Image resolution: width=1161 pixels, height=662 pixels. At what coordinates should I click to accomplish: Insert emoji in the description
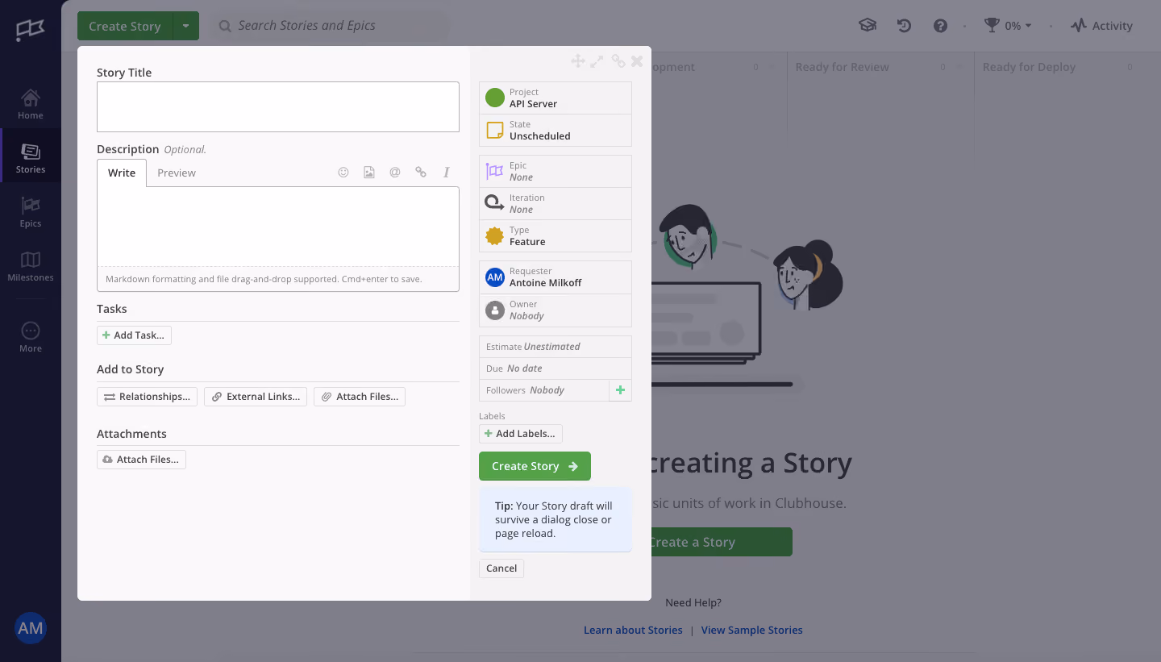[343, 172]
